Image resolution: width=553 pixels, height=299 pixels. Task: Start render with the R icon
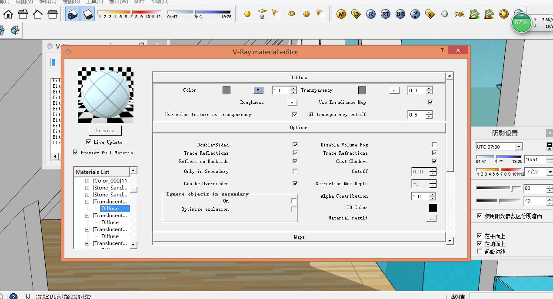point(371,14)
